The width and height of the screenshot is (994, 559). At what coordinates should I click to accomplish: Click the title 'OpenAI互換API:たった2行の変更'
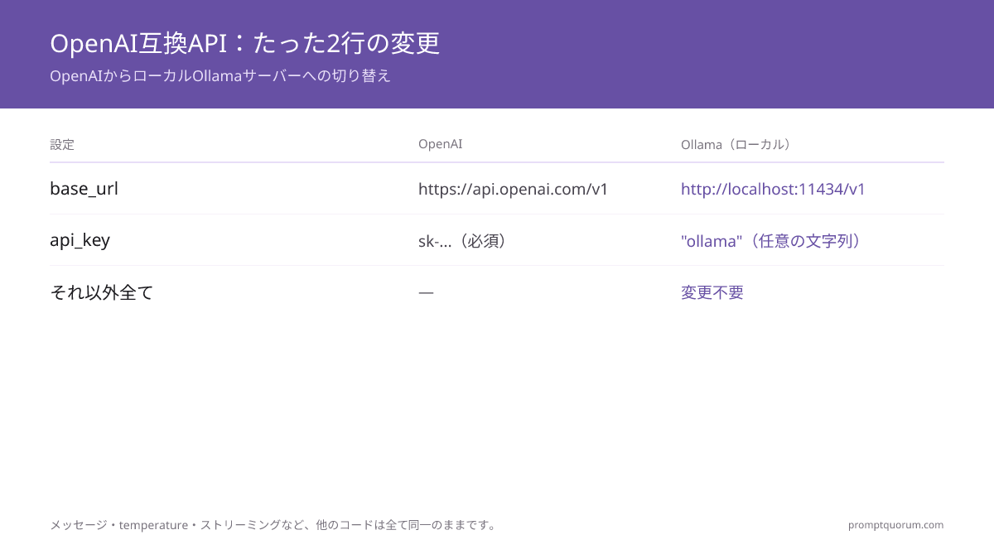point(245,43)
